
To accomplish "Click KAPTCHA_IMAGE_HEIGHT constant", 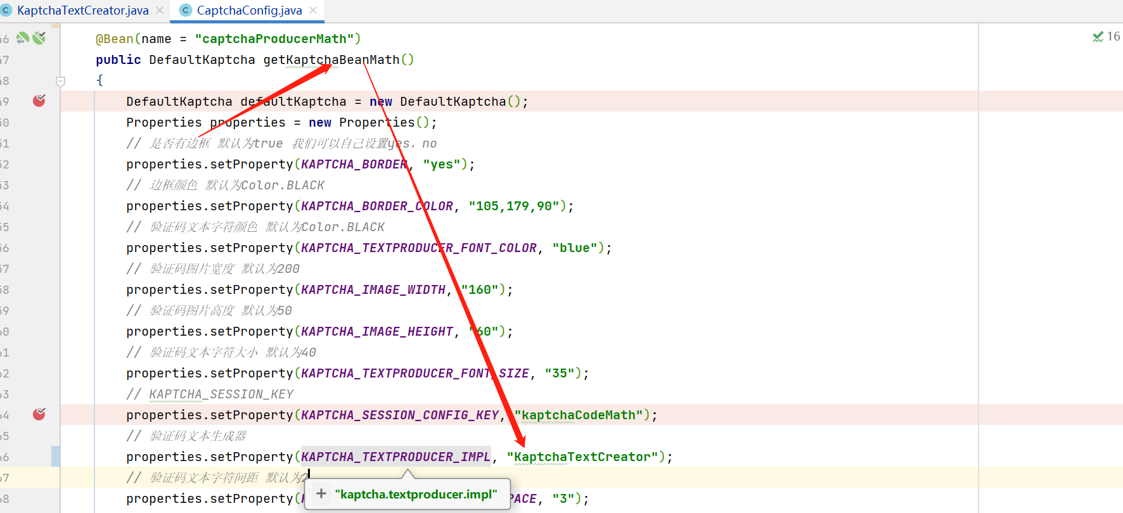I will pyautogui.click(x=377, y=331).
